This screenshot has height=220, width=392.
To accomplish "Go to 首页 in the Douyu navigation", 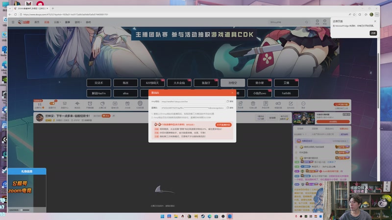I will [x=37, y=22].
